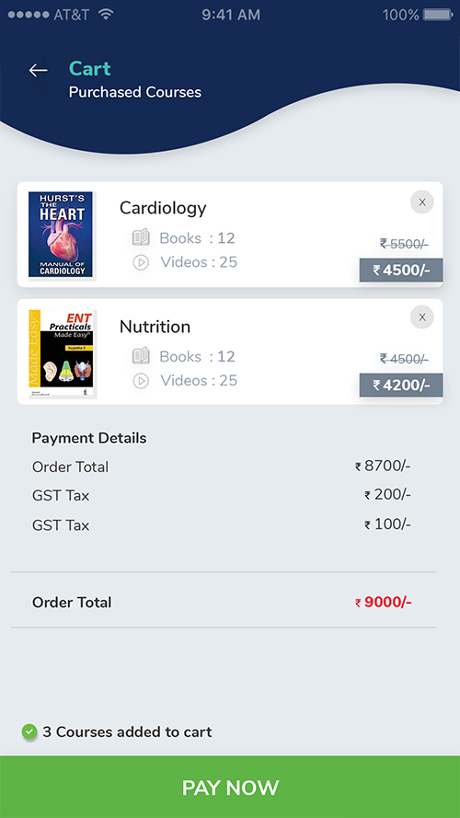The height and width of the screenshot is (818, 460).
Task: Click the Nutrition videos play icon
Action: click(141, 381)
